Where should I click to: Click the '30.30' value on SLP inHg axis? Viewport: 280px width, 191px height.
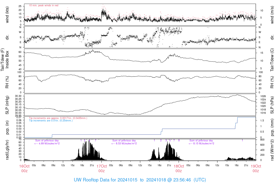(x=18, y=96)
